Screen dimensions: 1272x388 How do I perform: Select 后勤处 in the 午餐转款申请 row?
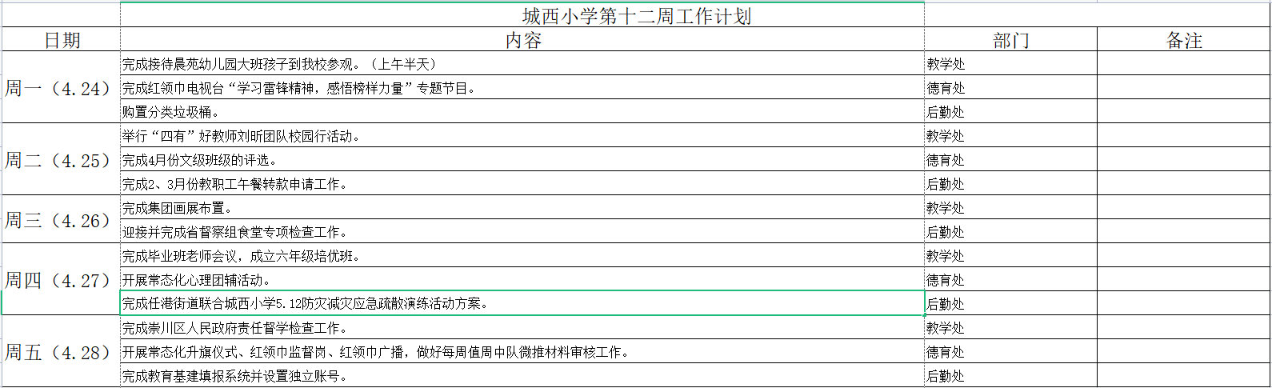1010,183
